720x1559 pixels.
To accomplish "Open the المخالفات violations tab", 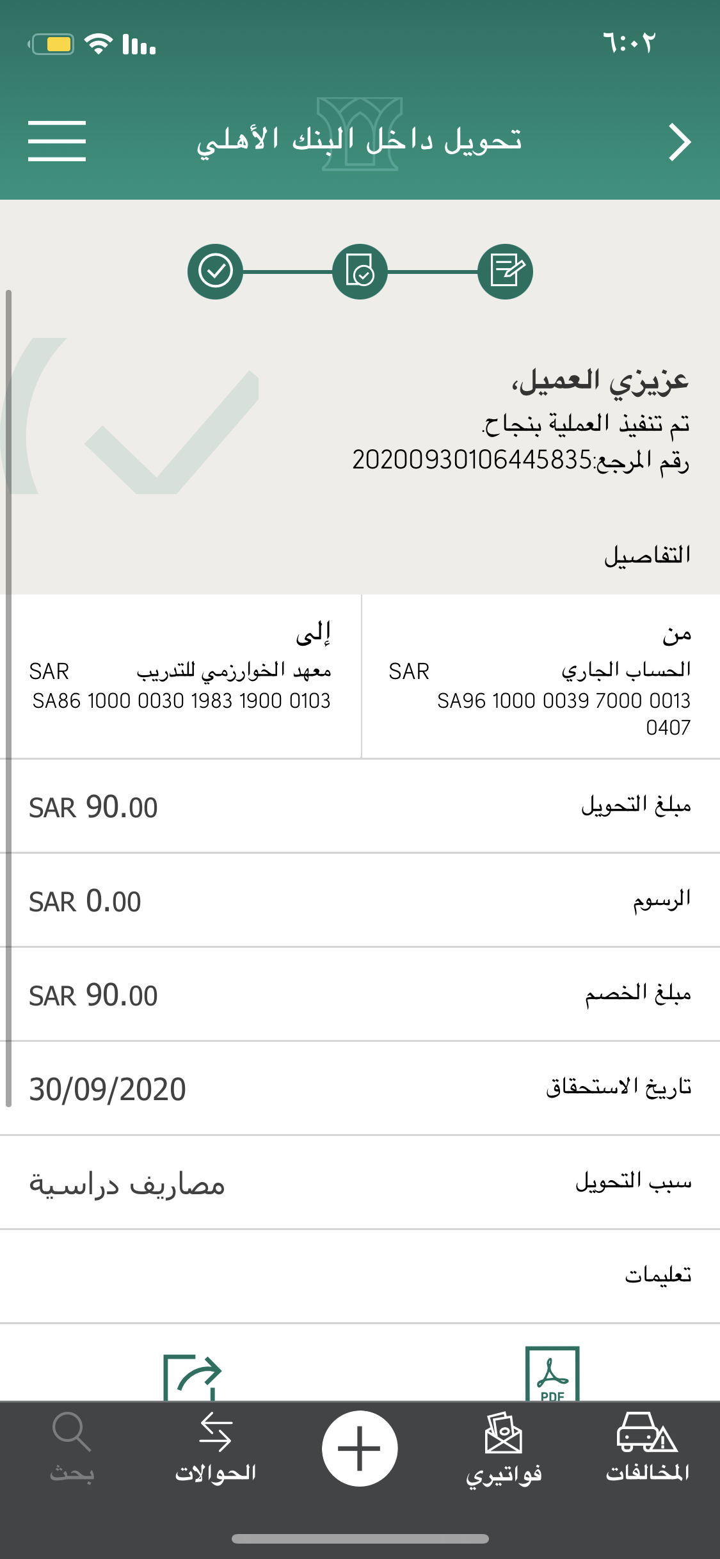I will tap(647, 1448).
